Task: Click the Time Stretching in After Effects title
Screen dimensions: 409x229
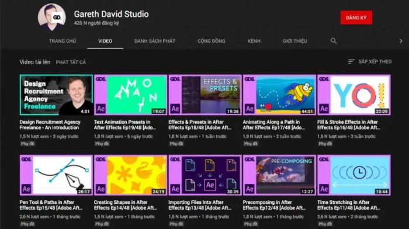Action: click(x=348, y=205)
